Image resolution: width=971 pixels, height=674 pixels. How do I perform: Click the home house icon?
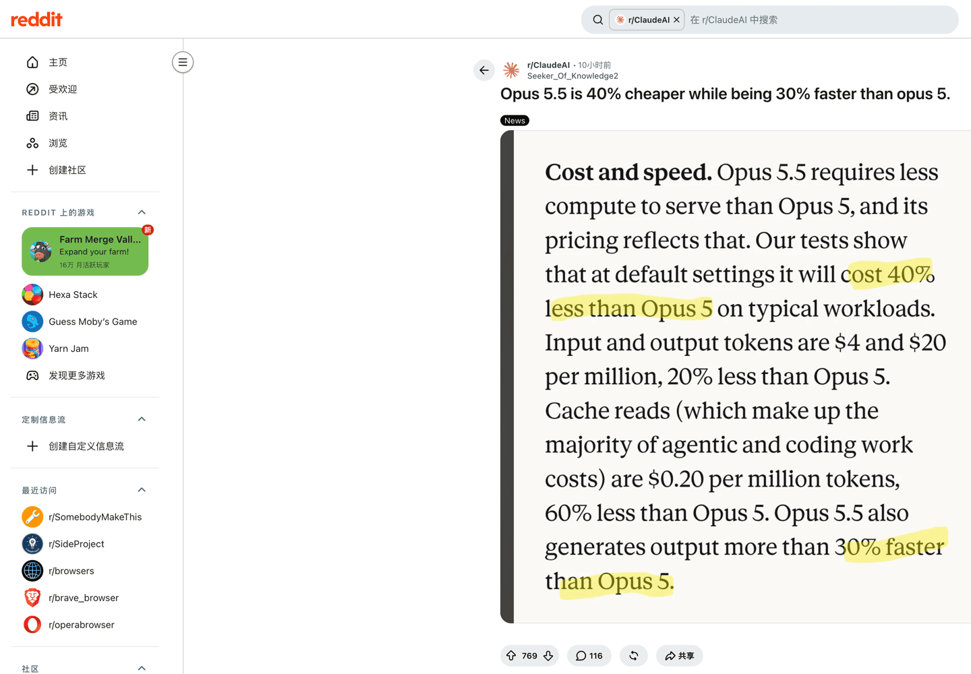click(x=32, y=62)
